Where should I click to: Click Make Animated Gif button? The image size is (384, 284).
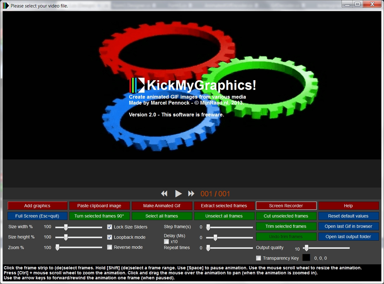pyautogui.click(x=162, y=206)
